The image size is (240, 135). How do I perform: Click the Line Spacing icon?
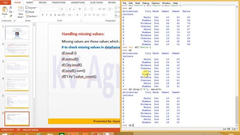tap(110, 9)
